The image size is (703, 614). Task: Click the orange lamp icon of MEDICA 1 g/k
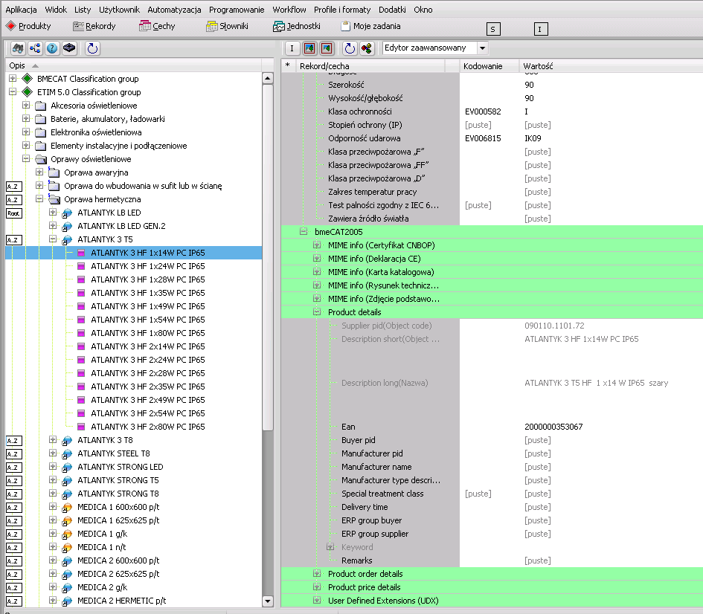pos(67,534)
